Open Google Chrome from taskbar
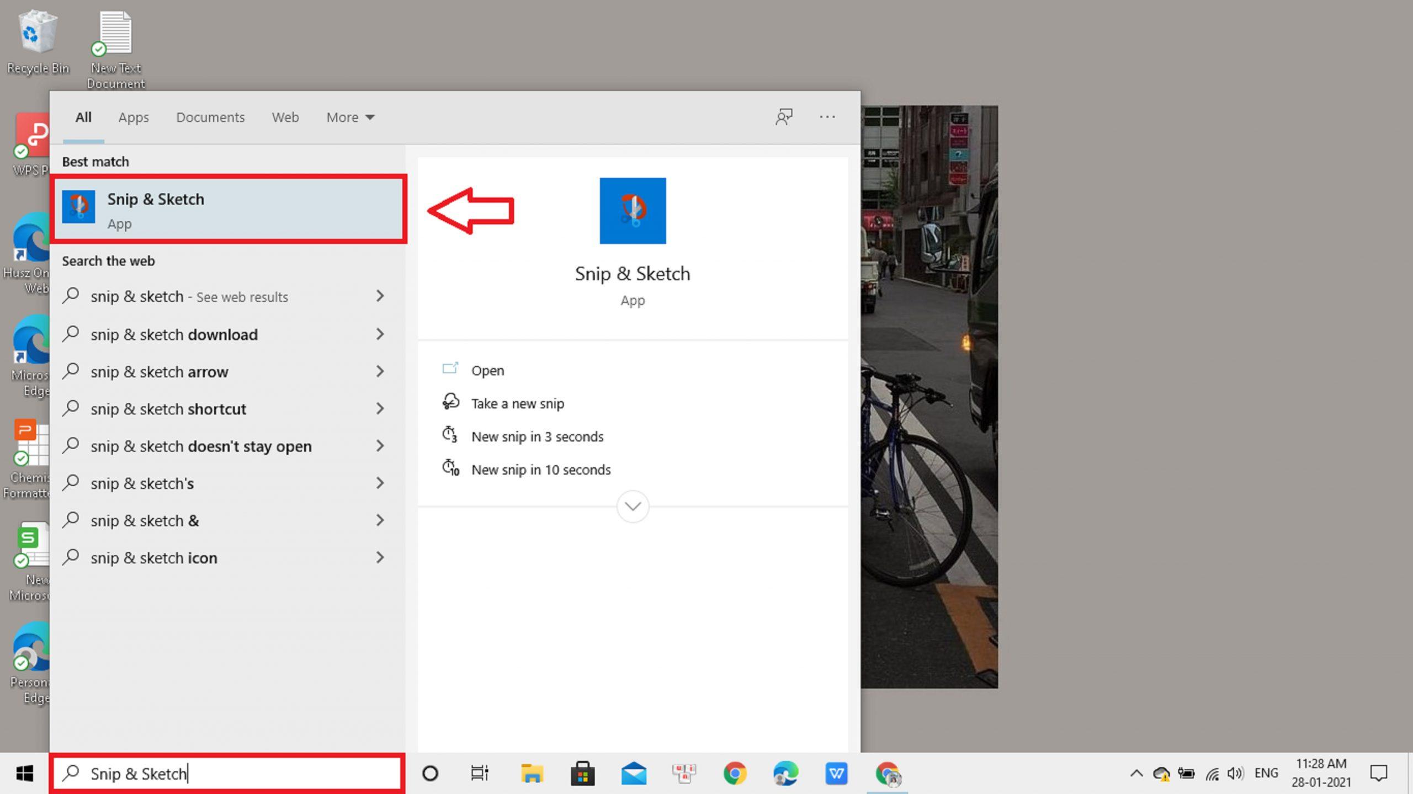Screen dimensions: 1413x794 [x=735, y=773]
